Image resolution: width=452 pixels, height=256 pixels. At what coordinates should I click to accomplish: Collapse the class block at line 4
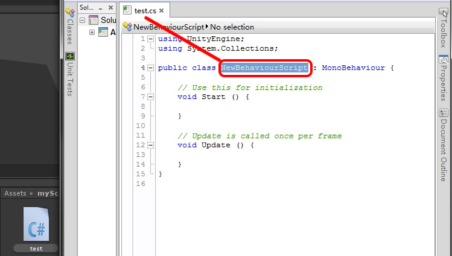[x=150, y=68]
